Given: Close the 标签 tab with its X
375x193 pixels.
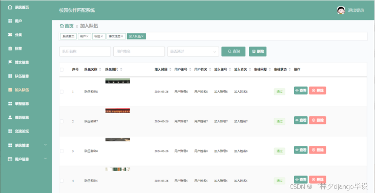Looking at the screenshot, I should (101, 36).
